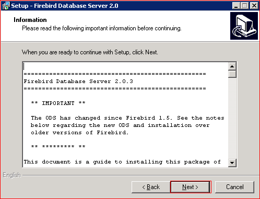Screen dimensions: 260x199
Task: Cancel the Firebird installation
Action: [234, 187]
